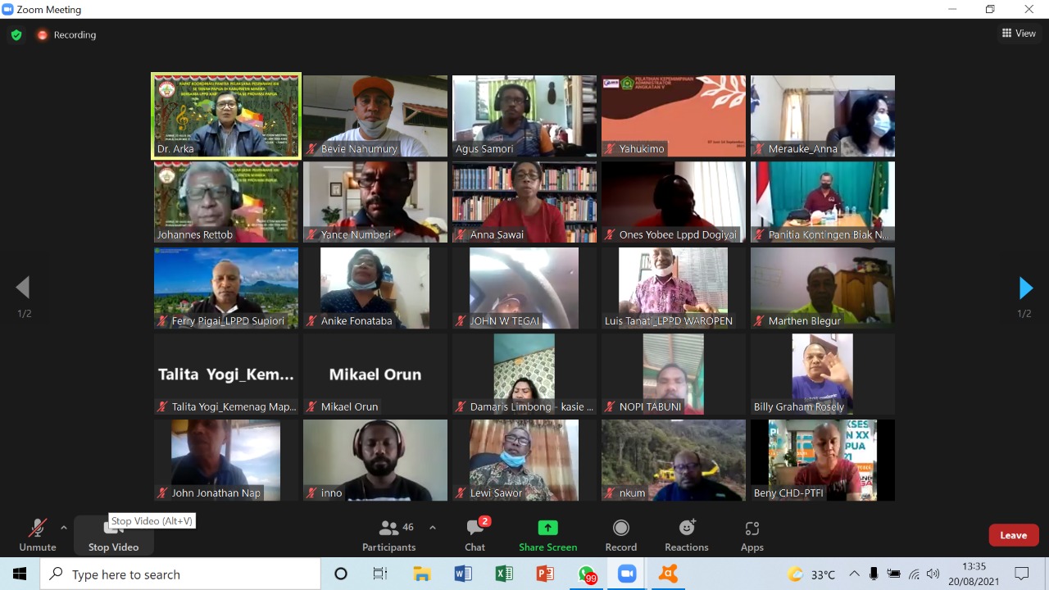
Task: Expand audio options arrow beside Unmute
Action: point(64,528)
